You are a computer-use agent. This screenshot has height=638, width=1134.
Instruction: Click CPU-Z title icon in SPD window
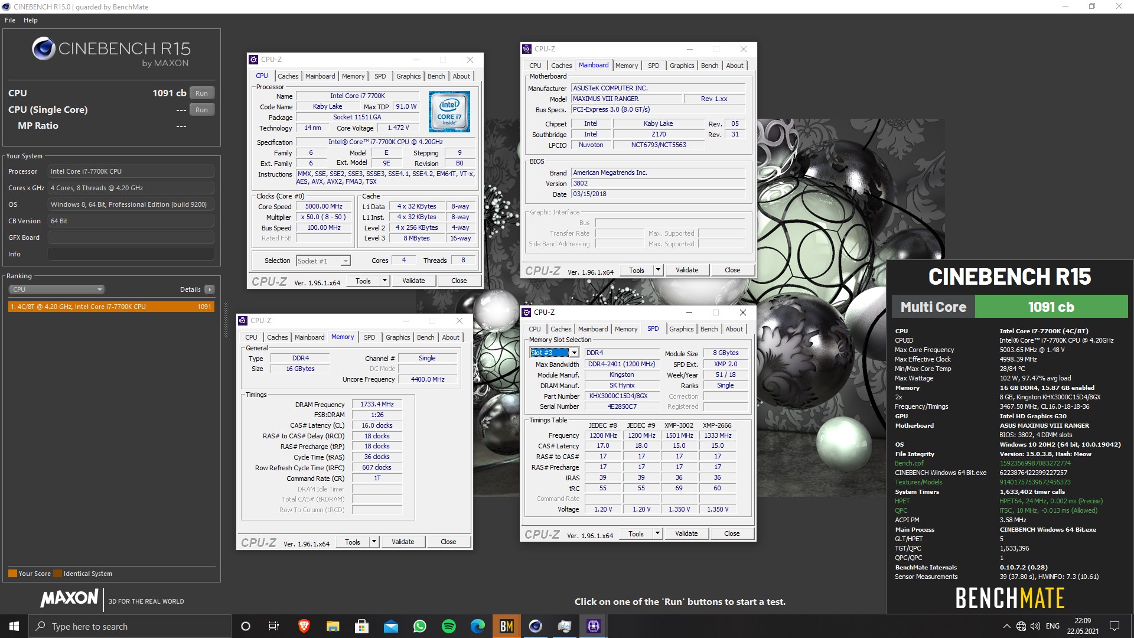click(x=527, y=313)
